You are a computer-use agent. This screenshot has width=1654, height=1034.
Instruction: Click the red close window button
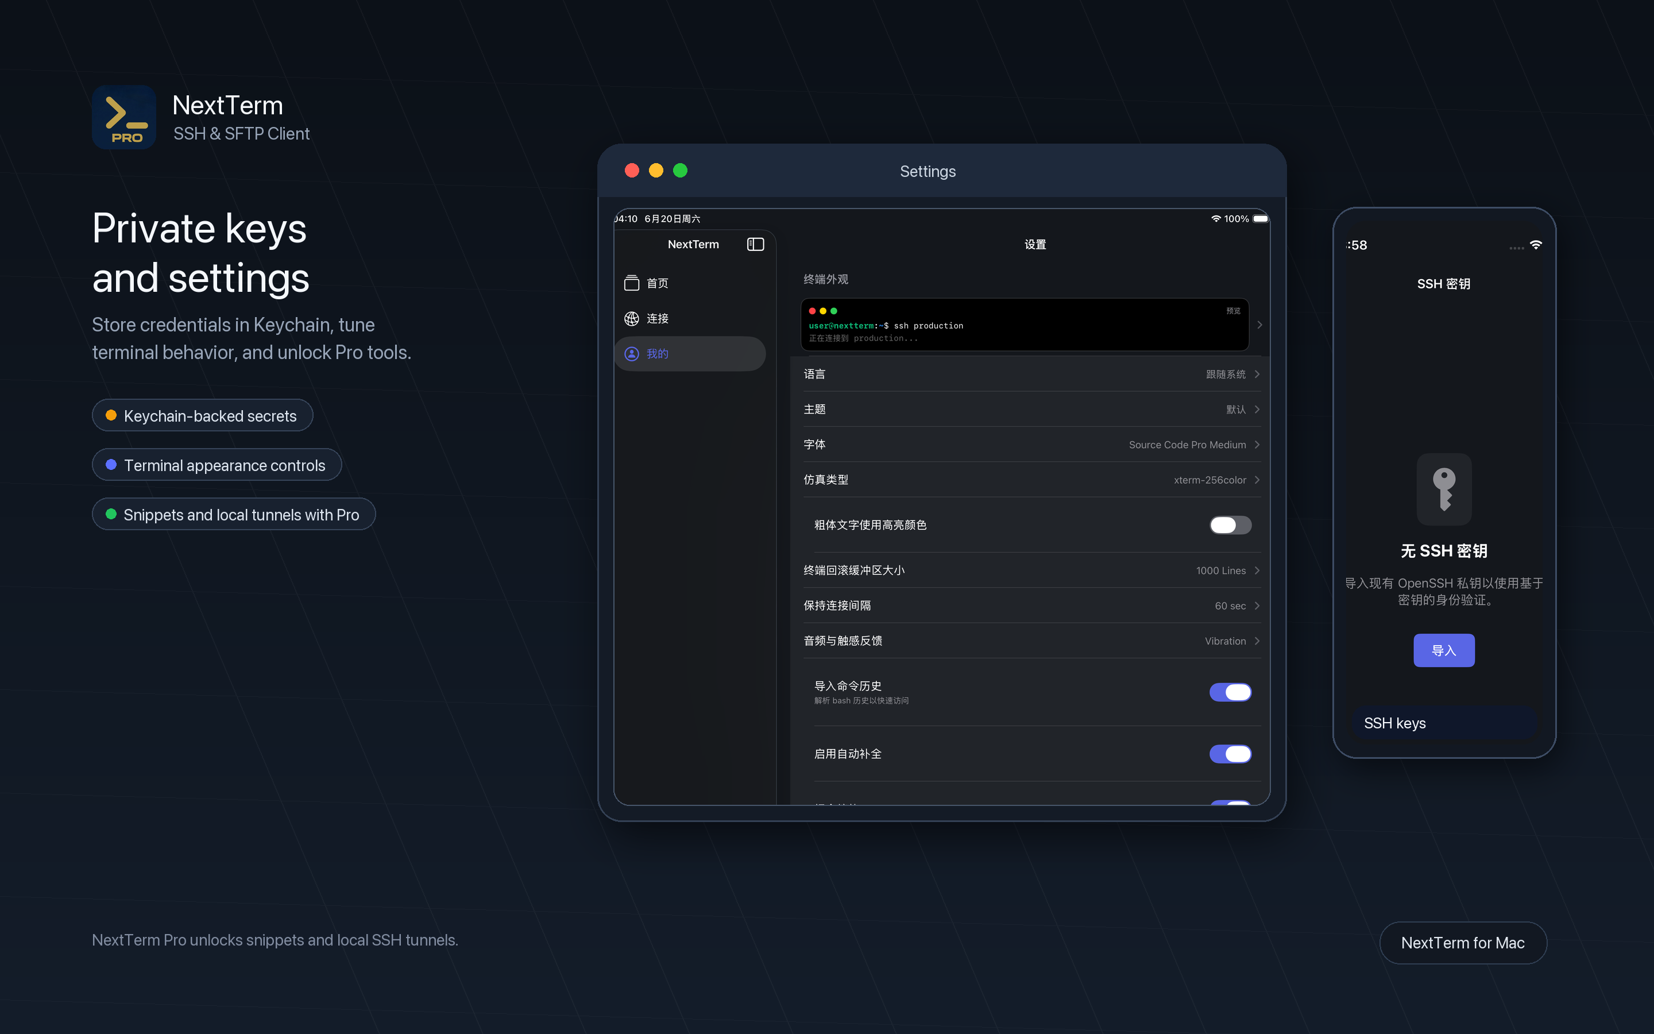coord(632,170)
